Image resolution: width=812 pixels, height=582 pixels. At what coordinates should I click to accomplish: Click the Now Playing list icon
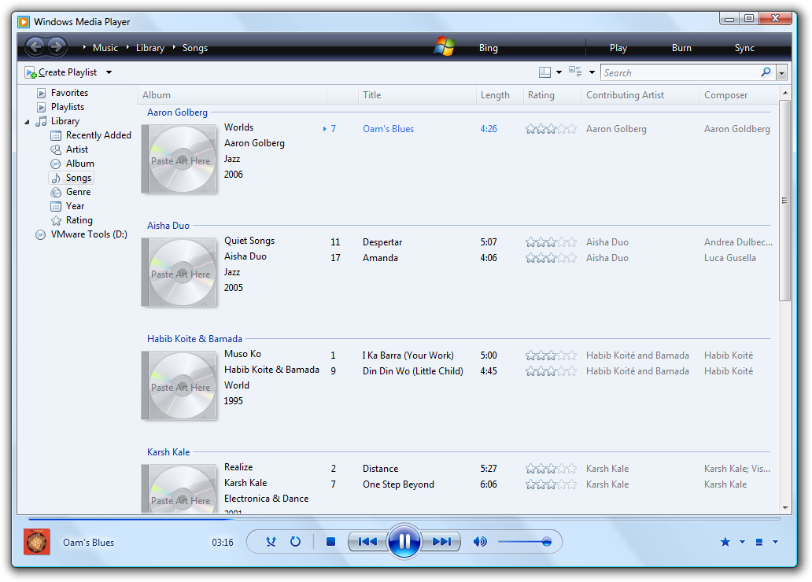[x=759, y=542]
